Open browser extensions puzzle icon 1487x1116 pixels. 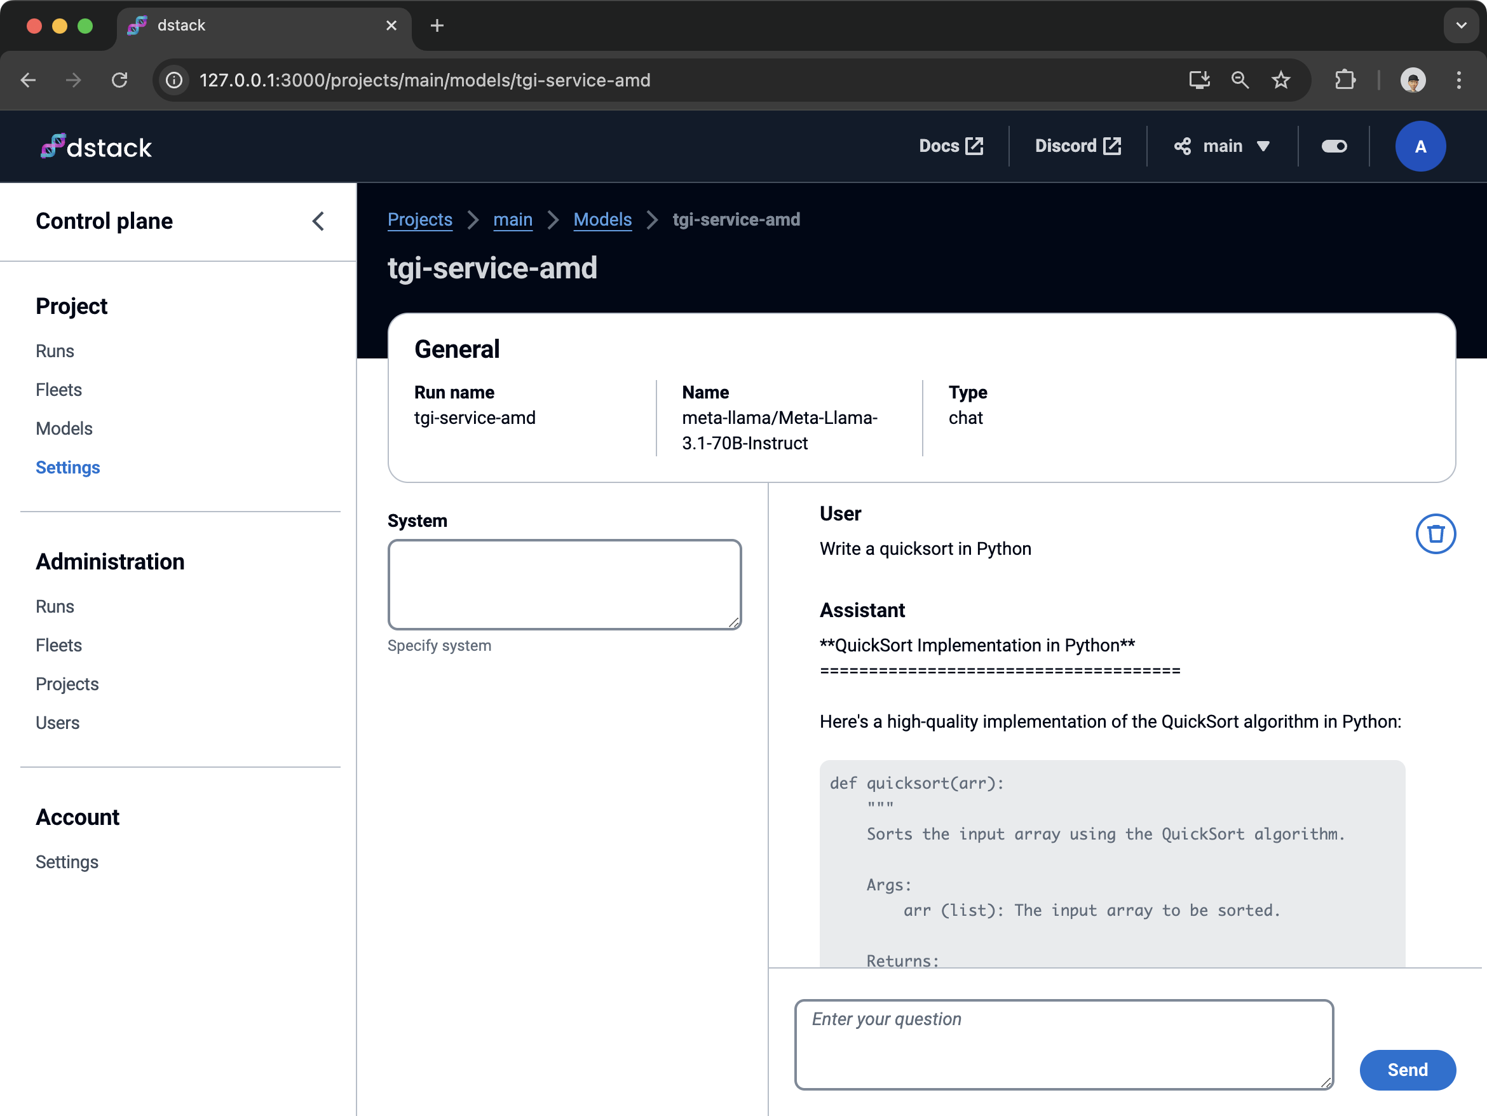click(x=1345, y=81)
